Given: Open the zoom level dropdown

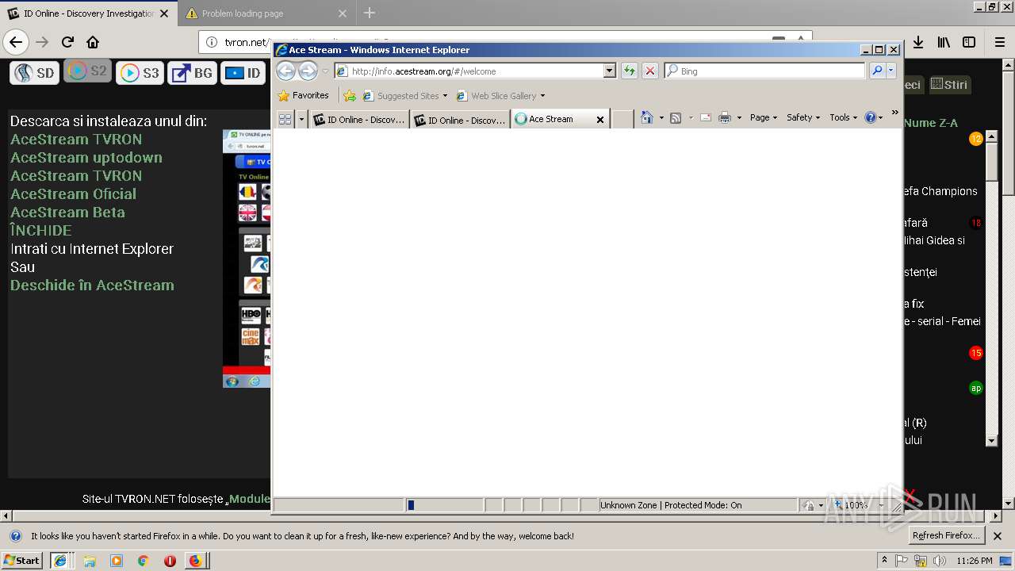Looking at the screenshot, I should (x=880, y=505).
